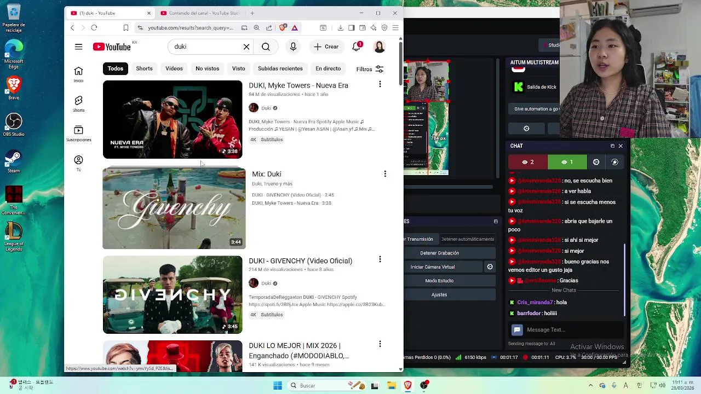Click the YouTube logo
This screenshot has width=701, height=394.
coord(112,47)
